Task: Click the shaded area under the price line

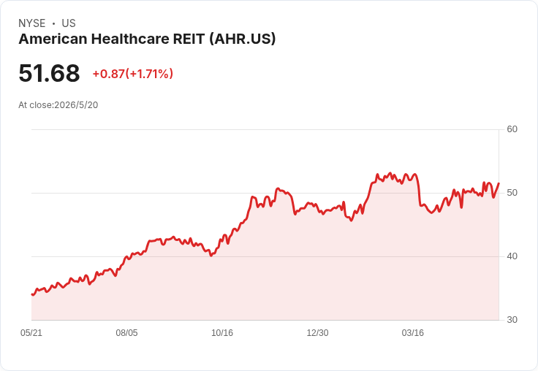Action: pyautogui.click(x=265, y=275)
